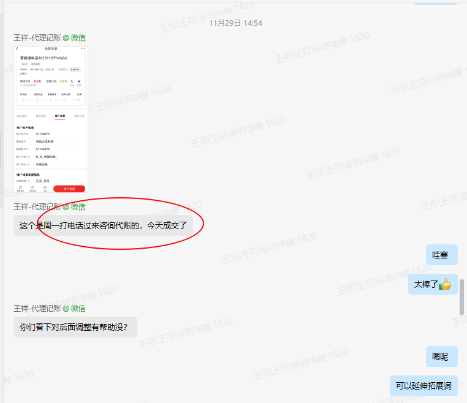Click the chat window vertical scrollbar thumb
Viewport: 467px width, 403px height.
click(461, 297)
